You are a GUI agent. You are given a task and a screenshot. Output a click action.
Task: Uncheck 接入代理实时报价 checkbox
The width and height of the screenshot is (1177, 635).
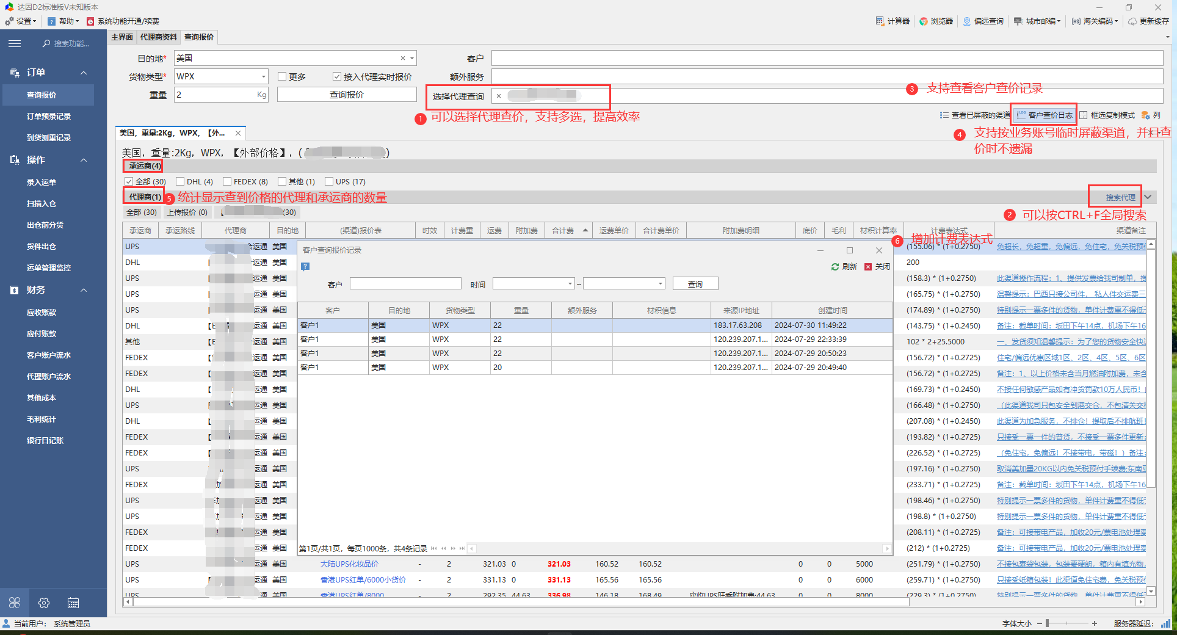pos(337,76)
